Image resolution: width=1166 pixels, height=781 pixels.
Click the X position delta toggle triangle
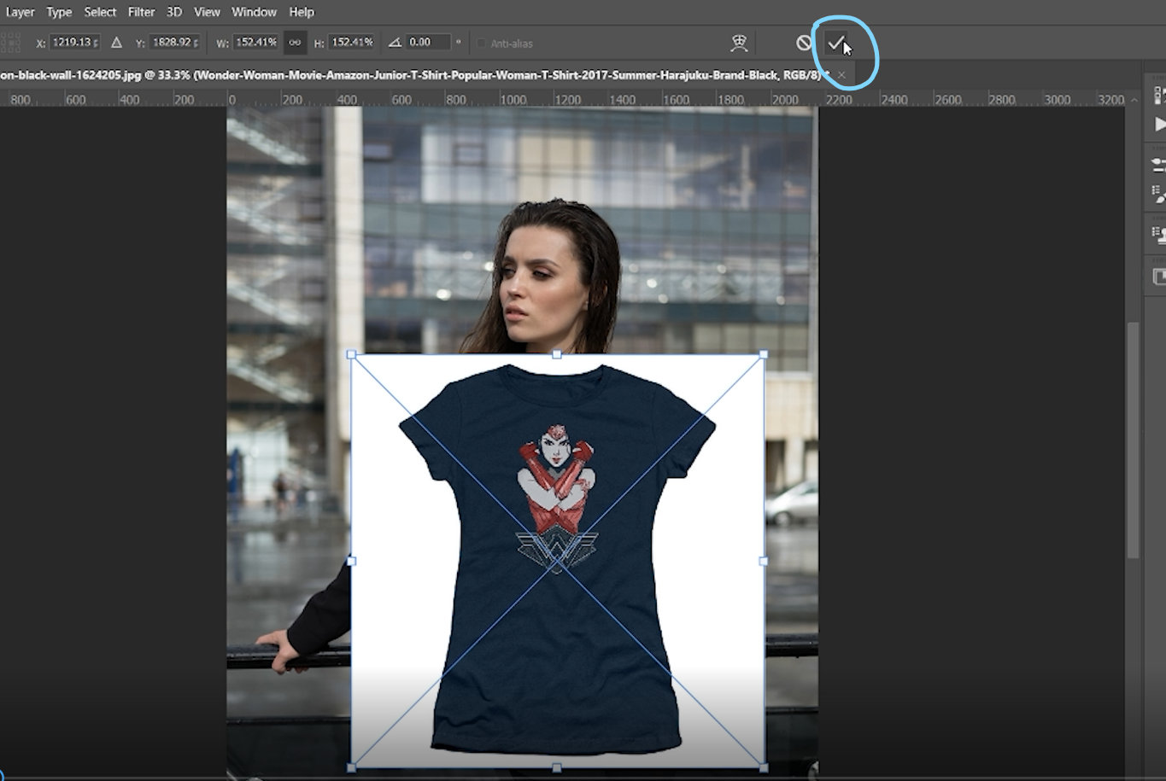[116, 41]
